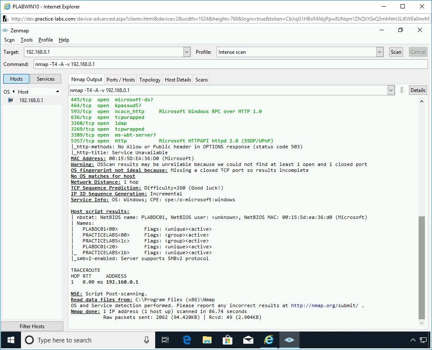Click the Command input field

tap(230, 64)
